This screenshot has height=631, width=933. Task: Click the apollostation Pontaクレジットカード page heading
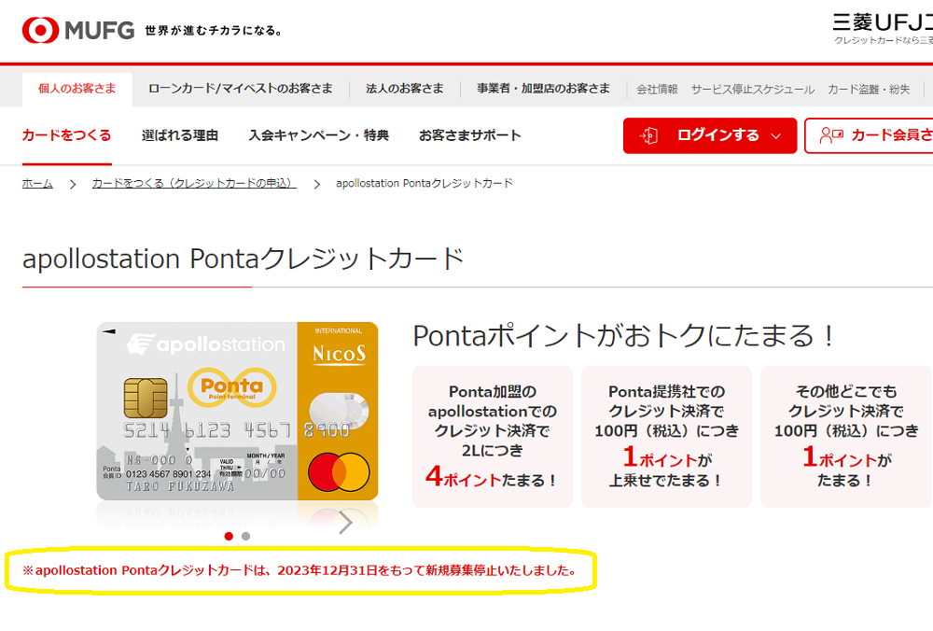tap(244, 259)
